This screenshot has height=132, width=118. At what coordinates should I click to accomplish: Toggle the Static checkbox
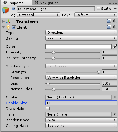pos(98,9)
